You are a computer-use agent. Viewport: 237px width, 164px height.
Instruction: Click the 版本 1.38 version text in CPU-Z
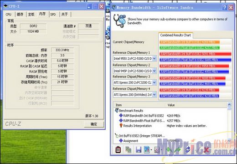point(92,116)
